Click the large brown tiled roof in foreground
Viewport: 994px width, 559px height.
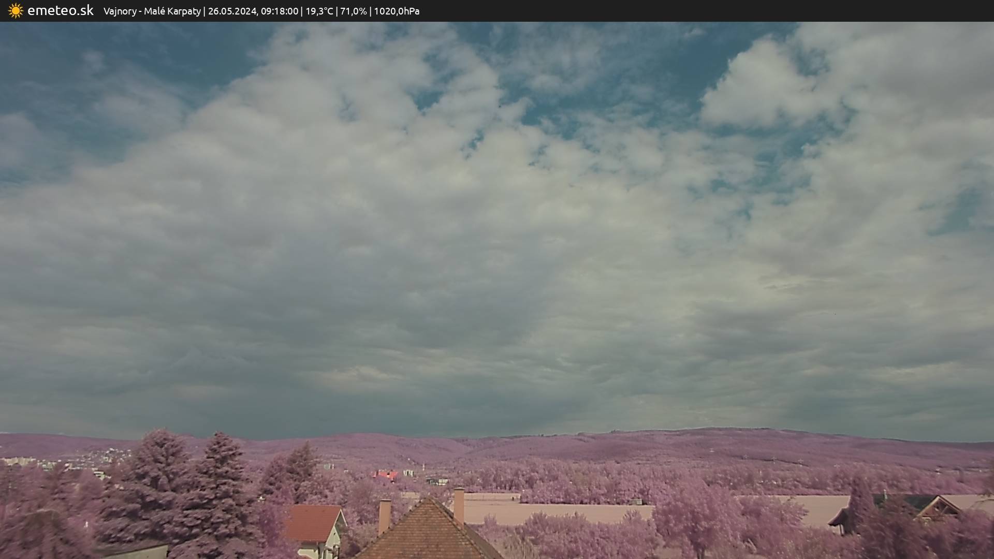coord(429,533)
